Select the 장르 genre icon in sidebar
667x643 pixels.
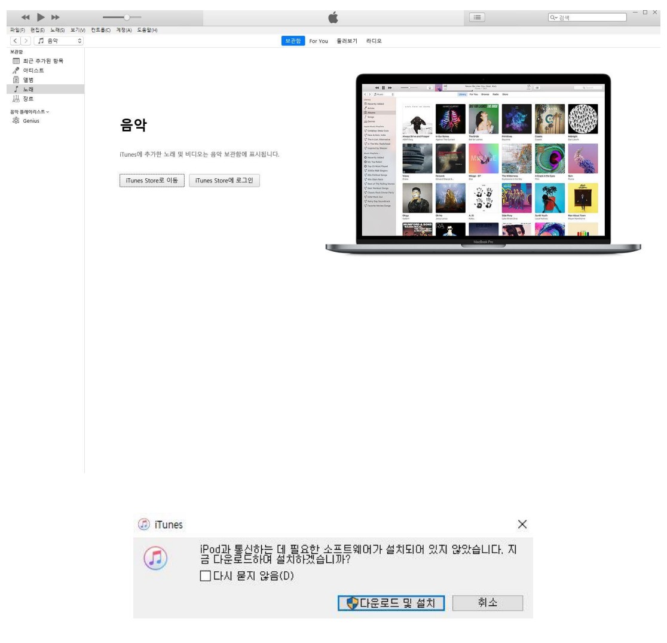coord(16,99)
